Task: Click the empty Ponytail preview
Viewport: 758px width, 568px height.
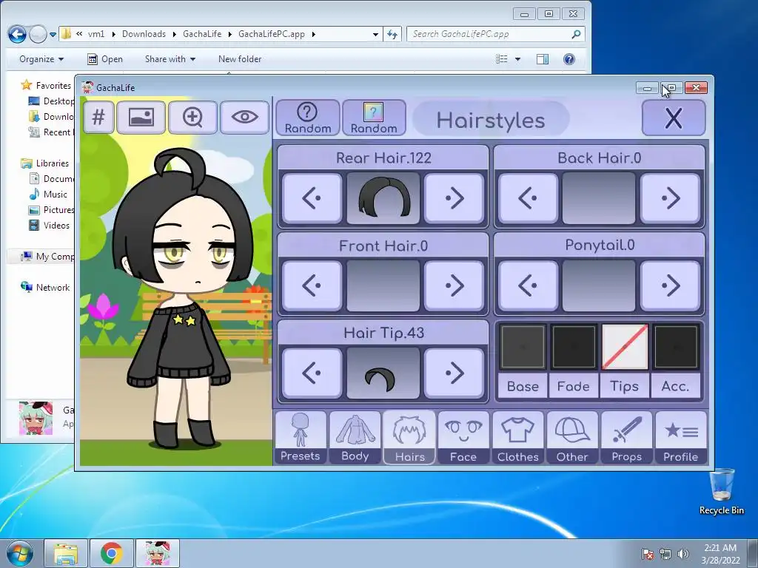Action: click(x=599, y=285)
